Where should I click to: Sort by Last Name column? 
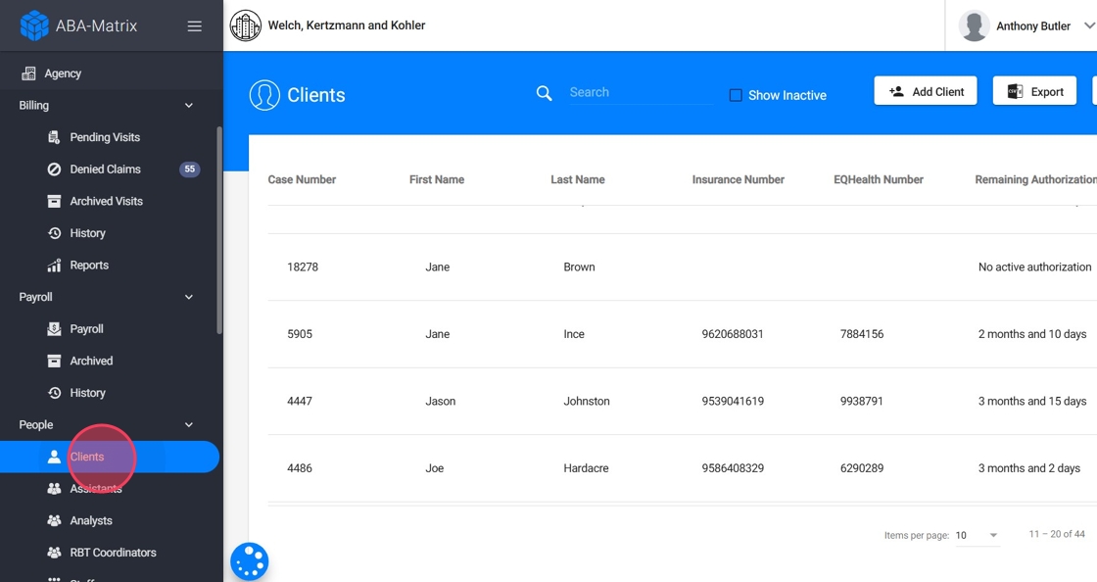pos(577,179)
